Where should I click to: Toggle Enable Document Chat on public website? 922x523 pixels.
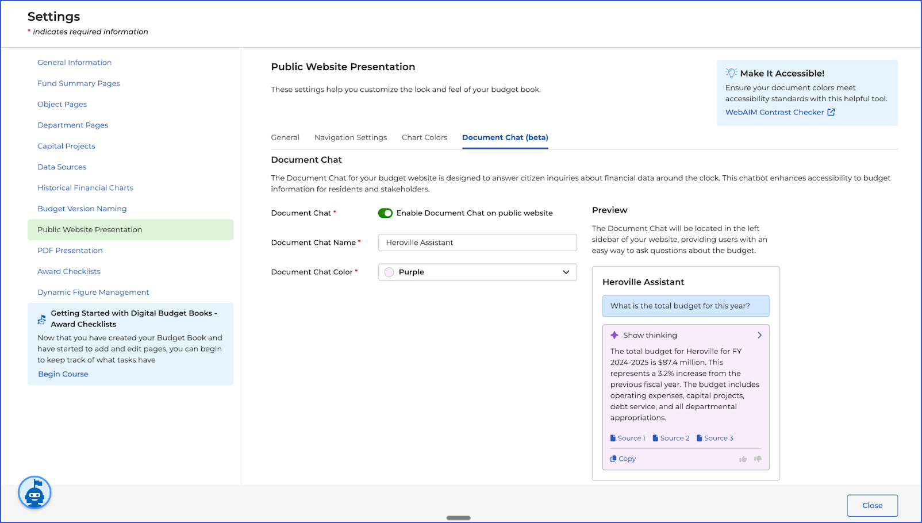coord(385,213)
